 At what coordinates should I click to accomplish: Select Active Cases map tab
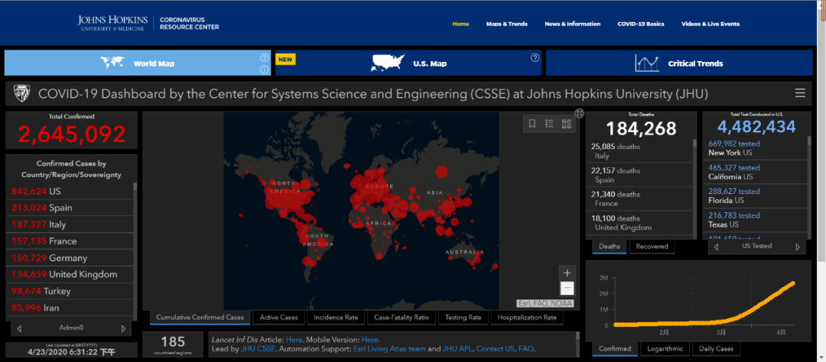pyautogui.click(x=278, y=317)
